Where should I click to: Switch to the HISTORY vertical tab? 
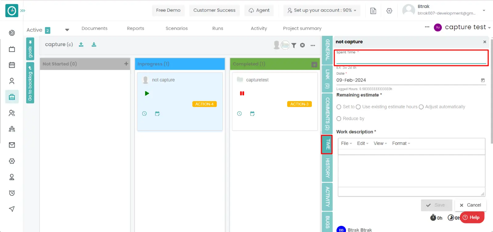tap(327, 168)
